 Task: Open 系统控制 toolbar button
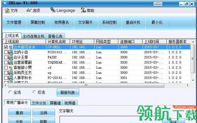[109, 22]
